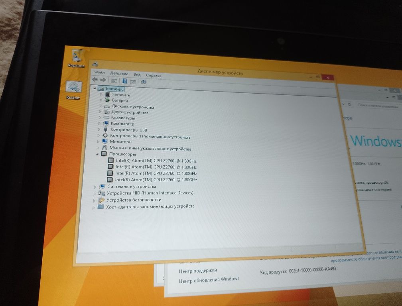Toggle the show/hide console tree toolbar icon
This screenshot has width=402, height=306.
tap(114, 81)
